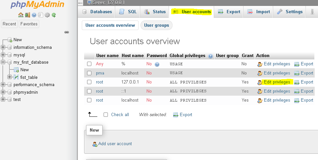Viewport: 318px width, 160px height.
Task: Open the phpMyAdmin documentation help icon
Action: (34, 15)
